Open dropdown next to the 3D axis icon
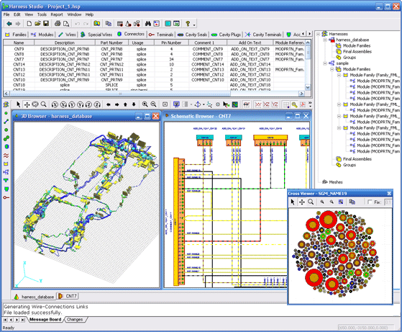Screen dimensions: 402x332 coord(204,104)
